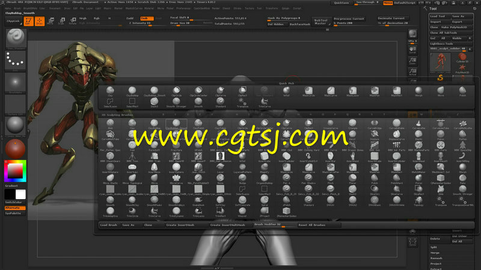The width and height of the screenshot is (481, 270).
Task: Toggle the Alternate color button
Action: pos(15,208)
